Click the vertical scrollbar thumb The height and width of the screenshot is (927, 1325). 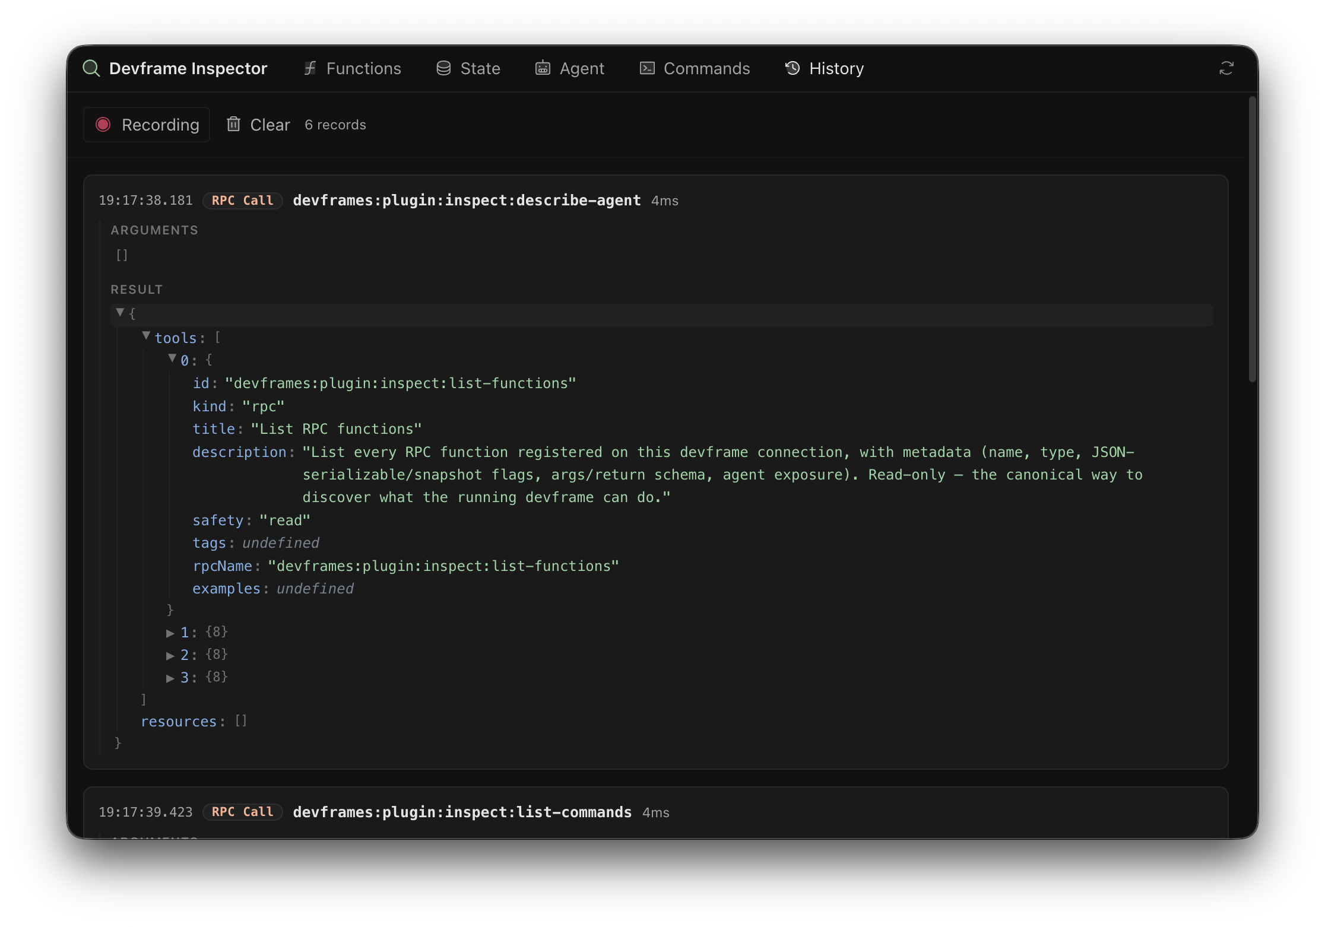(1252, 239)
